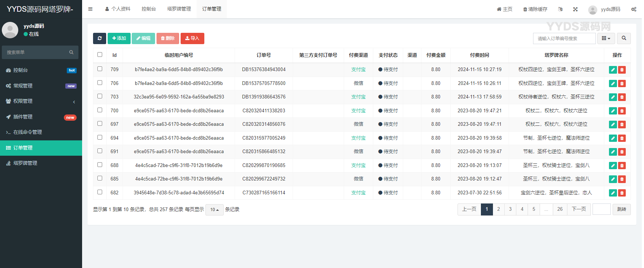The image size is (644, 268).
Task: Toggle the sidebar hamburger menu icon
Action: point(90,9)
